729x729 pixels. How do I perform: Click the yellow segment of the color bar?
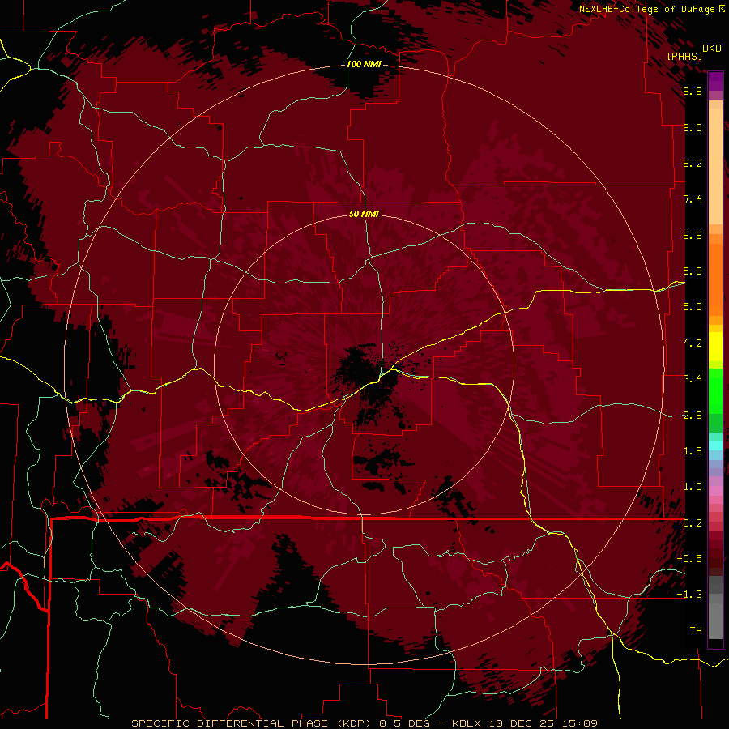pyautogui.click(x=715, y=347)
